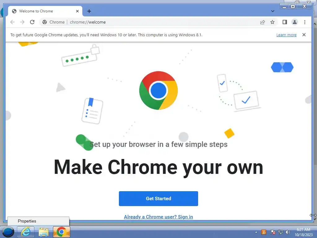Choose Properties from the context menu
317x238 pixels.
click(38, 221)
